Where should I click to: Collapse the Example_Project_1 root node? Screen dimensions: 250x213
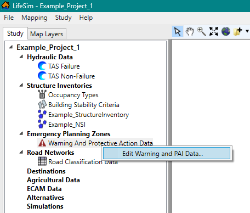point(11,47)
